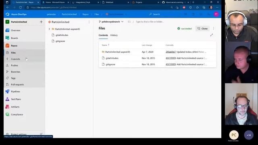The height and width of the screenshot is (145, 258).
Task: Open Pushes under Repos
Action: (15, 65)
